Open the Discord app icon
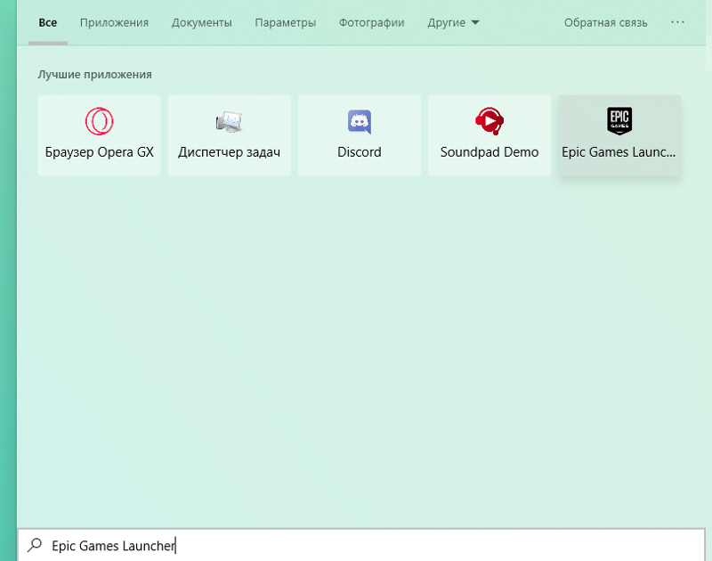Screen dimensions: 712x561 360,122
